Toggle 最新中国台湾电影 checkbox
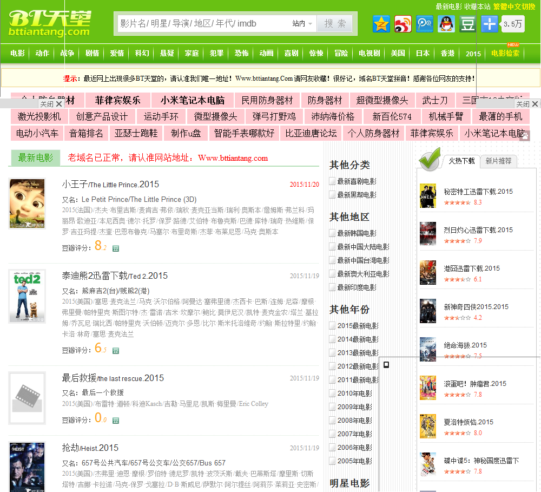The width and height of the screenshot is (541, 492). click(x=332, y=260)
